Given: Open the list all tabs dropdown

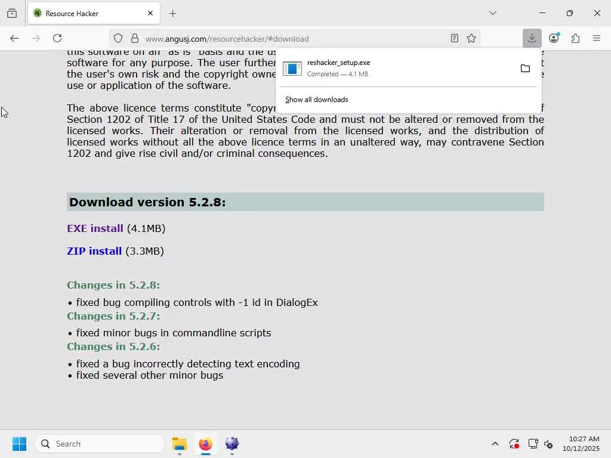Looking at the screenshot, I should [x=492, y=13].
